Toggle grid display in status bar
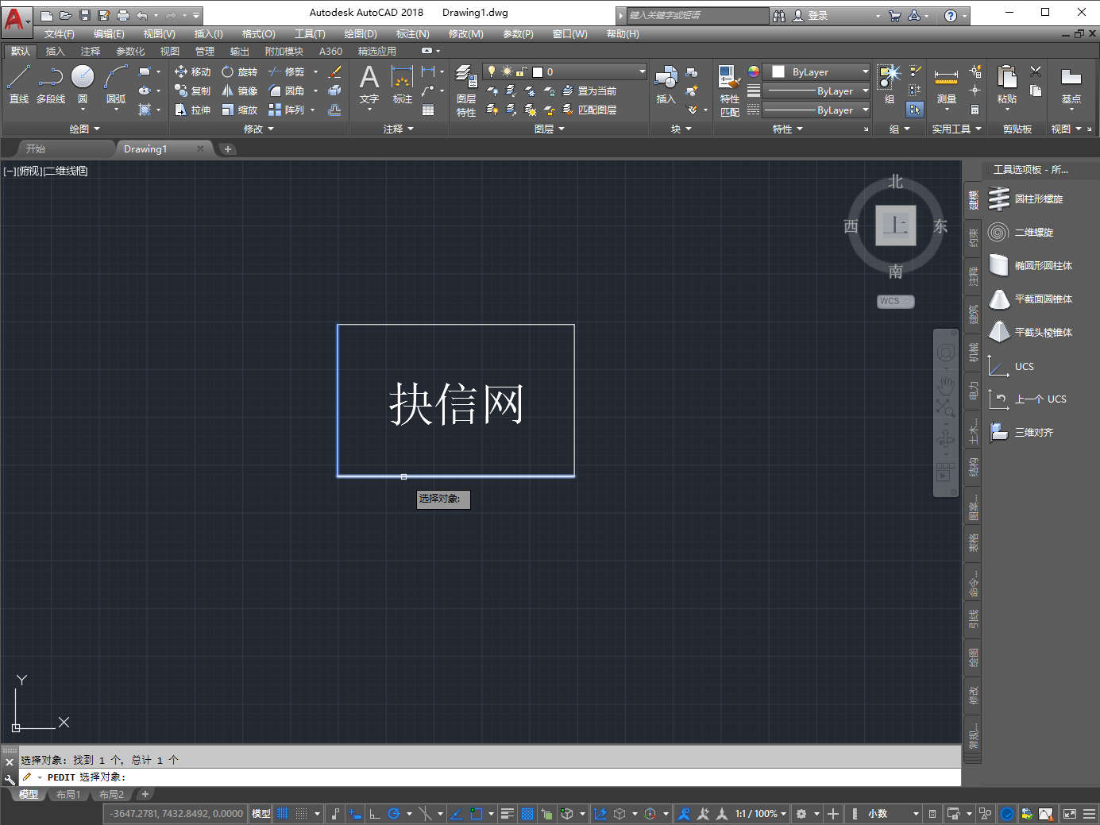 coord(282,814)
